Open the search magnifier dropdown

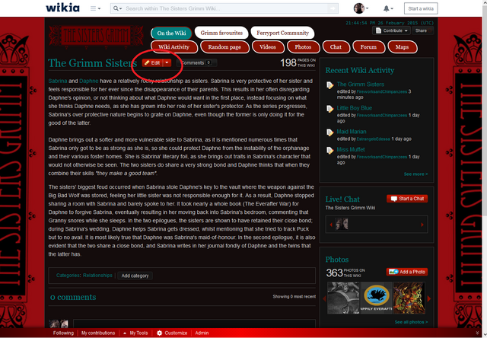coord(117,8)
